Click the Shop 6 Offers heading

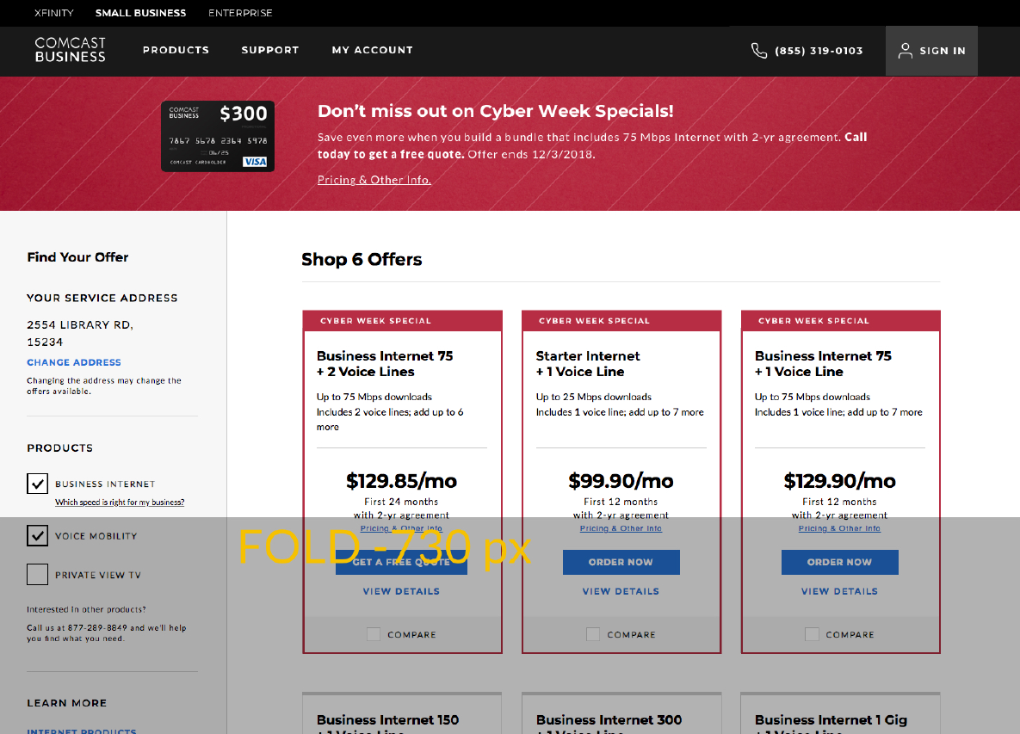(x=362, y=259)
